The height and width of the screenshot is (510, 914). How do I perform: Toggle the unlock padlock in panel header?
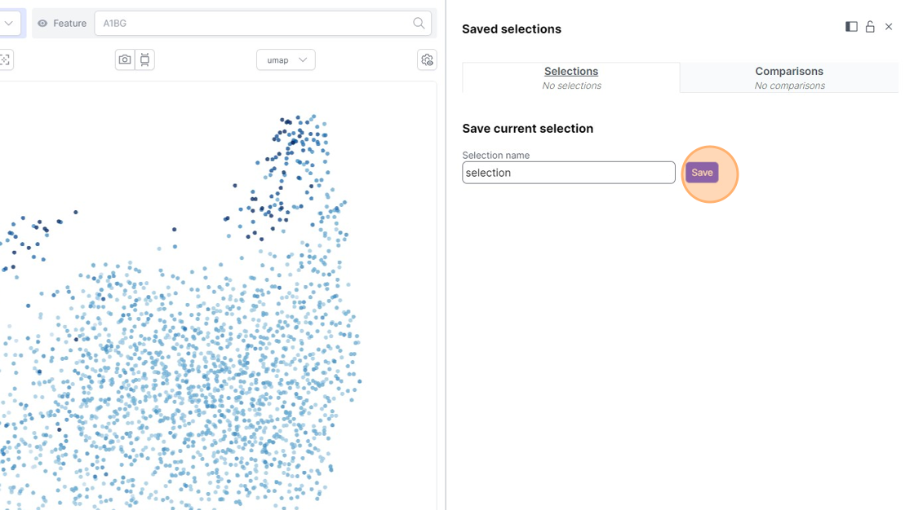point(870,27)
